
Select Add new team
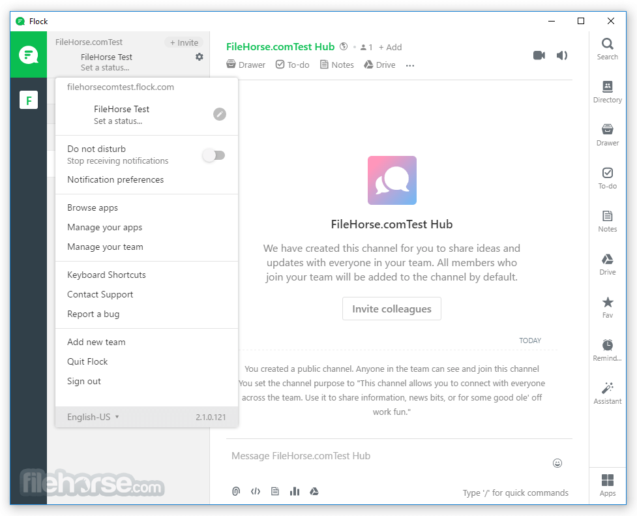pos(96,342)
